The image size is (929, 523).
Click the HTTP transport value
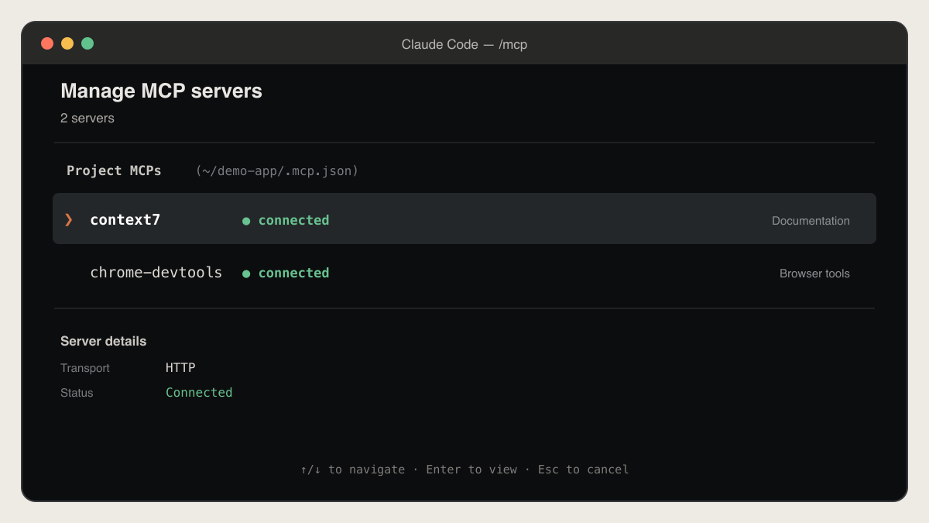coord(180,368)
